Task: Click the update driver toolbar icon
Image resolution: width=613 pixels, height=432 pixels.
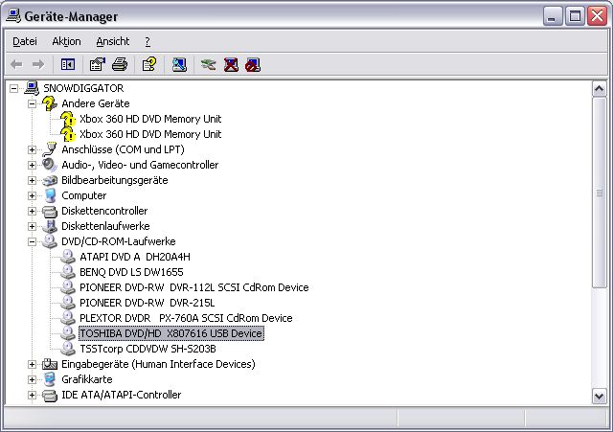Action: click(x=208, y=64)
